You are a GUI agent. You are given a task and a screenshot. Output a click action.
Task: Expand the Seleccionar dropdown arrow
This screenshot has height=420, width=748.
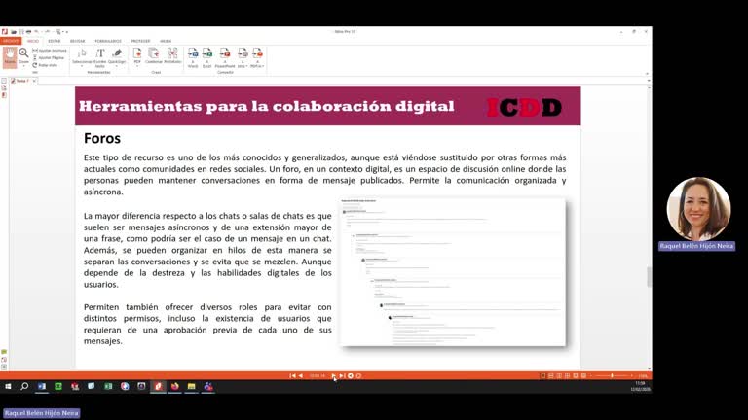(82, 66)
